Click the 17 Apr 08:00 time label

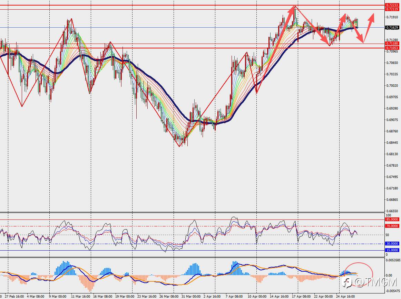[301, 297]
